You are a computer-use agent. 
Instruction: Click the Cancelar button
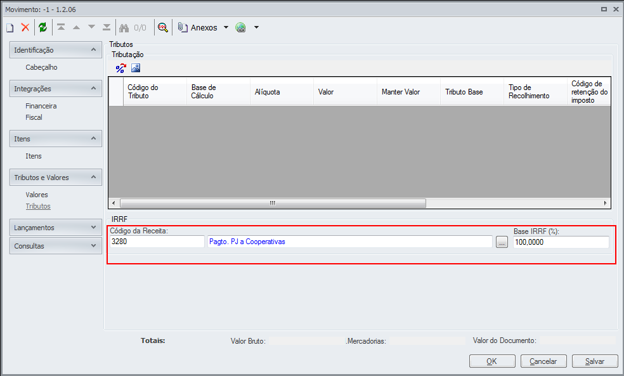click(543, 361)
